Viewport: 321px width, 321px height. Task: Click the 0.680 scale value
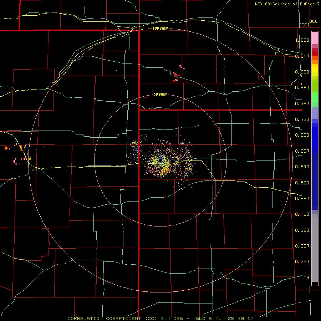pos(302,135)
